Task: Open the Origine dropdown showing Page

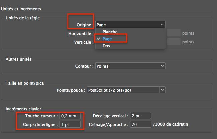Action: coord(130,25)
